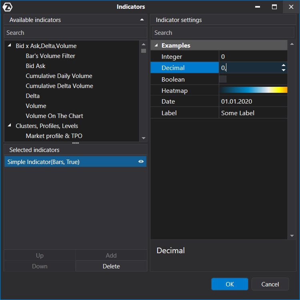Select Volume indicator in the list
This screenshot has width=300, height=300.
click(x=36, y=106)
